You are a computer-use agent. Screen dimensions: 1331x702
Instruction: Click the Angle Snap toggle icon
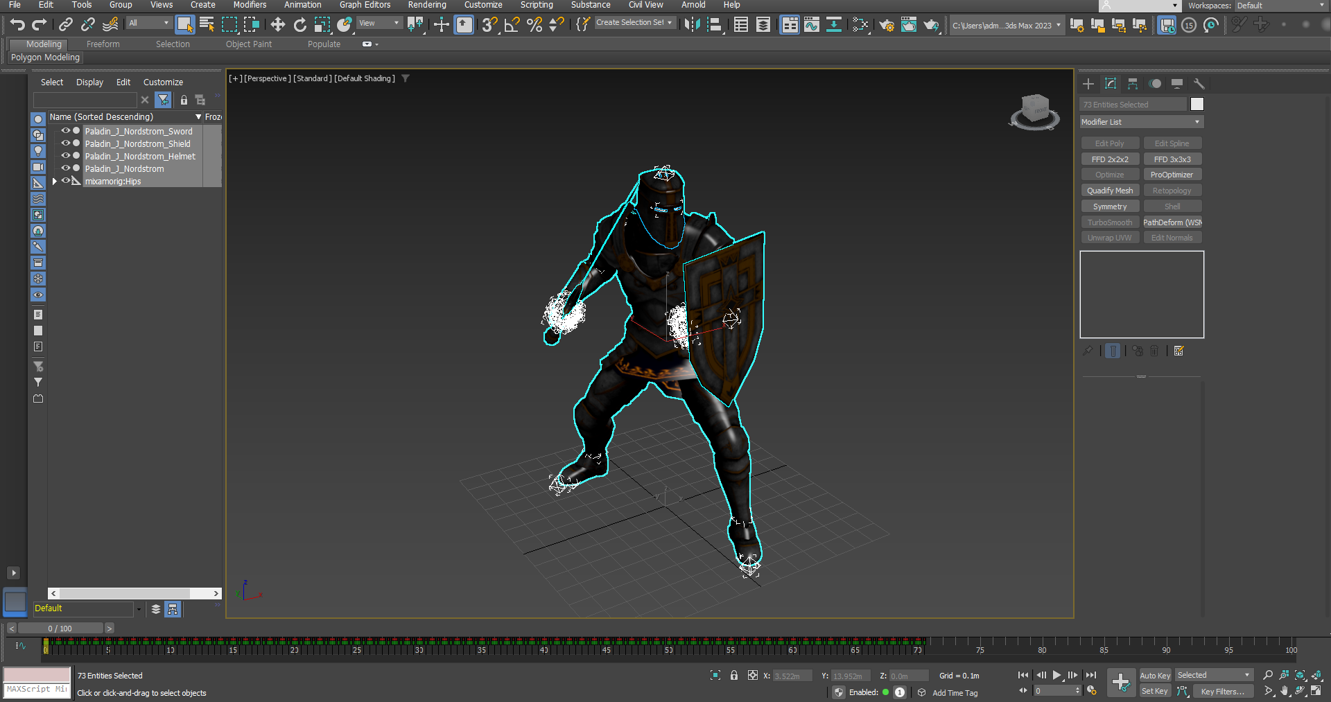pos(512,25)
